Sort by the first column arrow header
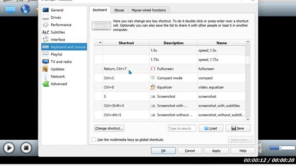Viewport: 296px width, 166px height. (x=99, y=43)
